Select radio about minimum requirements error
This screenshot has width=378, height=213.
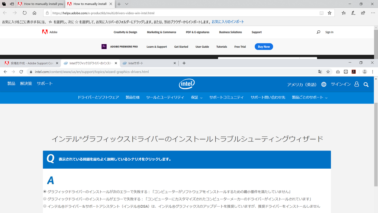click(x=45, y=191)
